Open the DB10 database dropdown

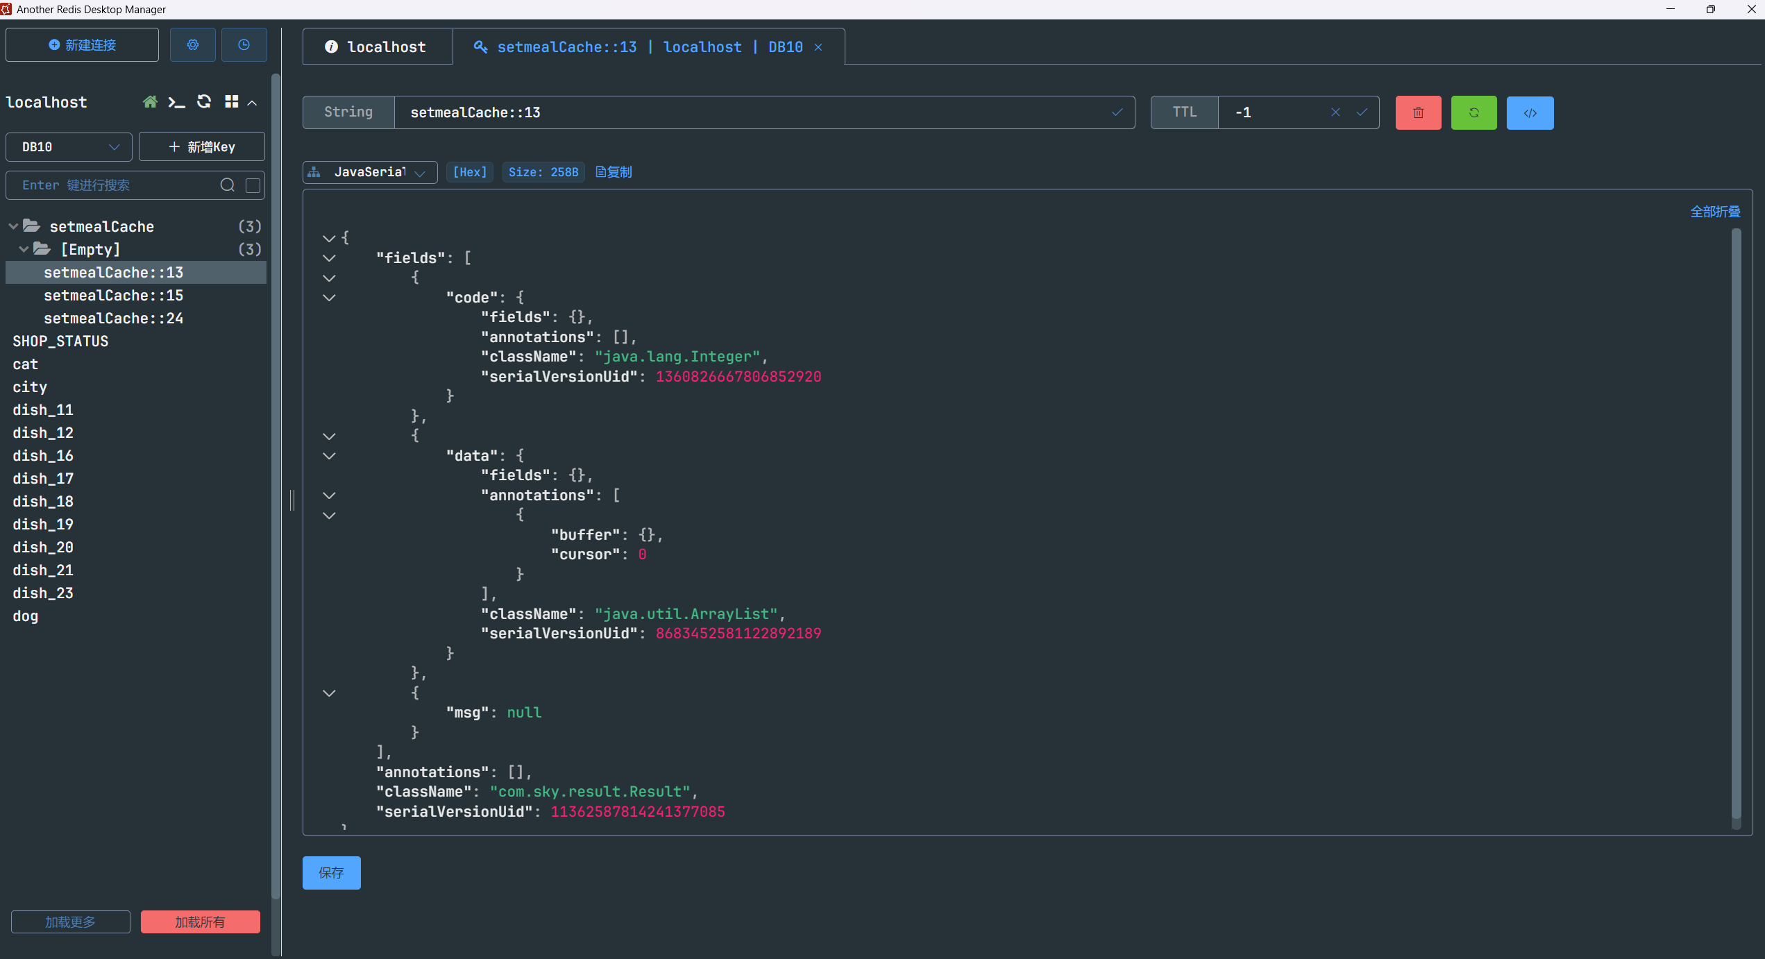point(69,147)
